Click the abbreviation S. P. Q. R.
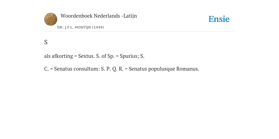 112,69
